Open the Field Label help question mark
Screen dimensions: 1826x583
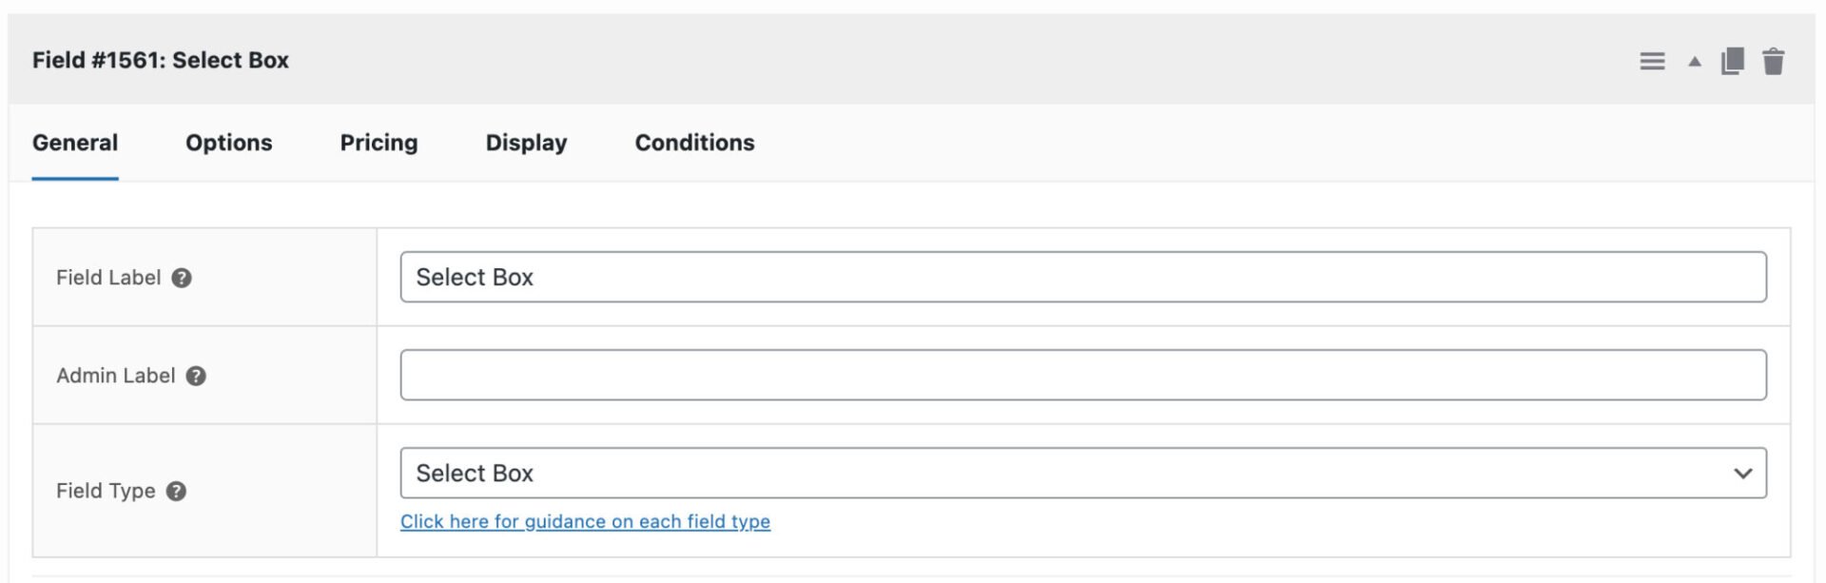tap(184, 279)
